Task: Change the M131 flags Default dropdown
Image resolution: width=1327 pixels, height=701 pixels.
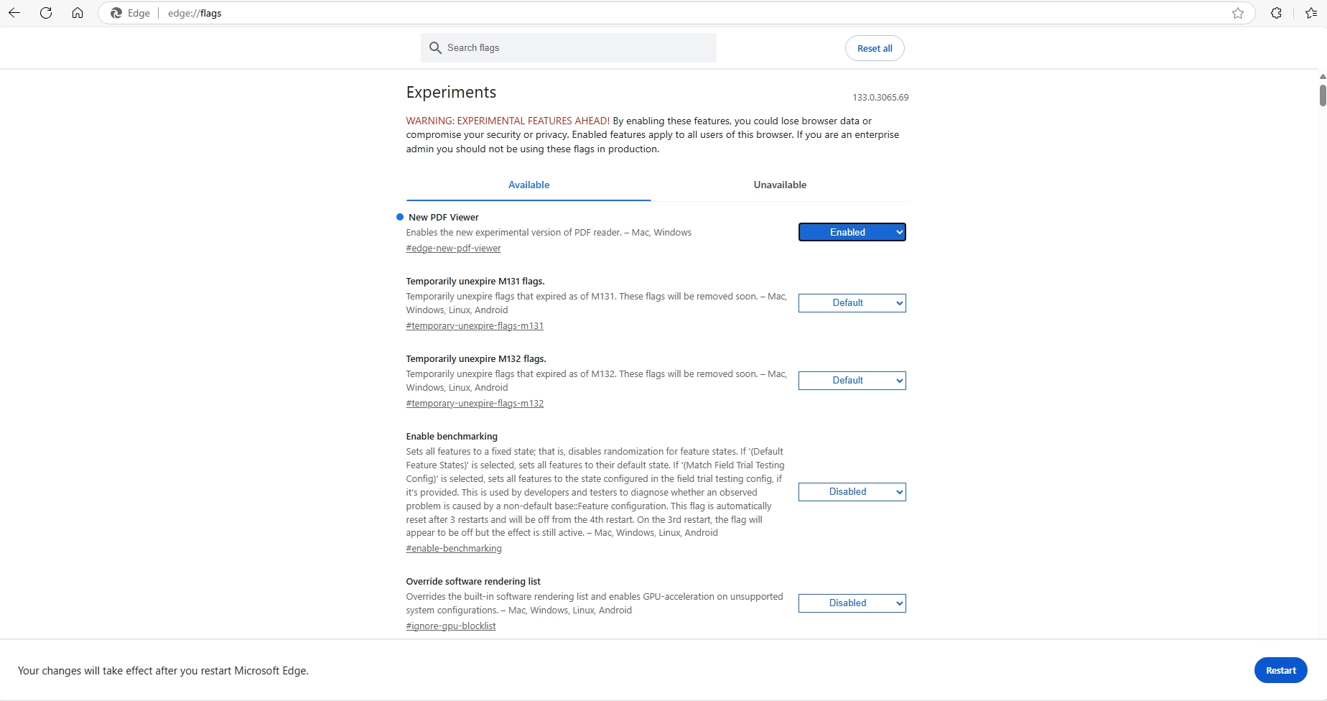Action: point(852,302)
